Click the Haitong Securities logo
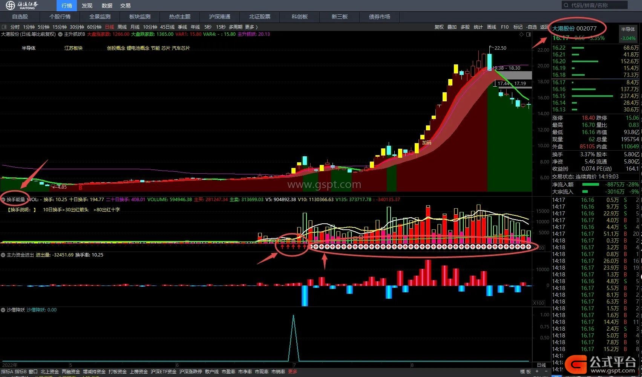 click(x=22, y=5)
